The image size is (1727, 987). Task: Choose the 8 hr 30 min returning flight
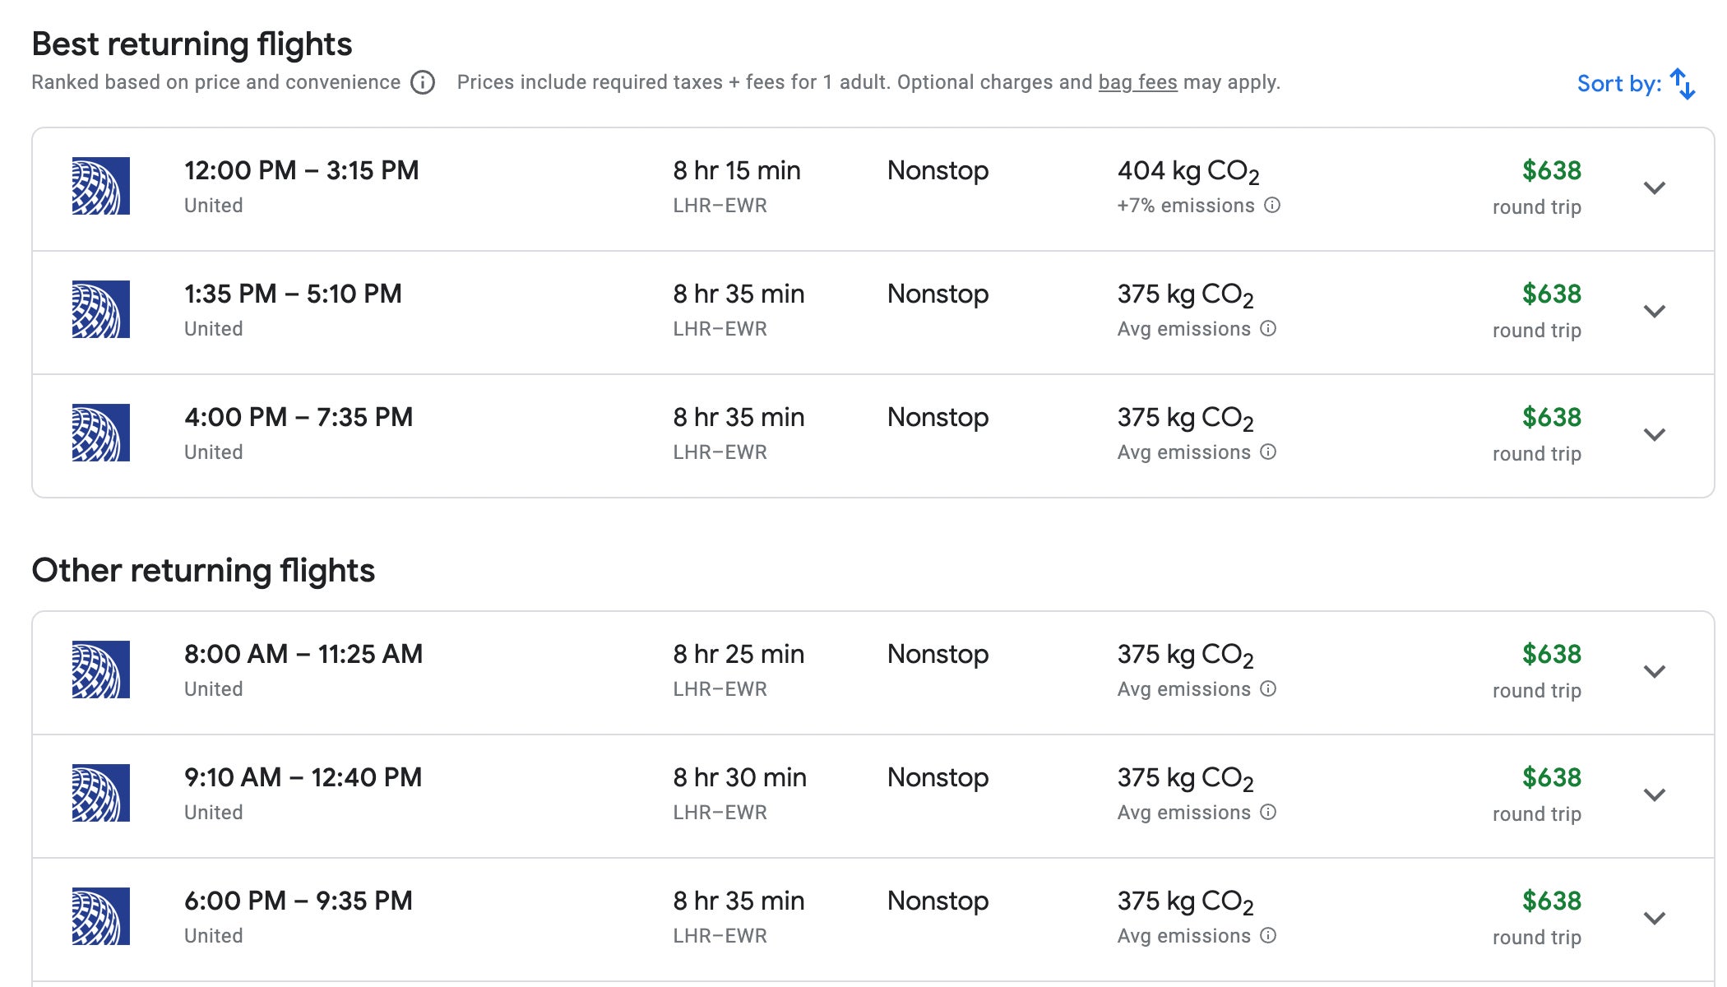[739, 778]
